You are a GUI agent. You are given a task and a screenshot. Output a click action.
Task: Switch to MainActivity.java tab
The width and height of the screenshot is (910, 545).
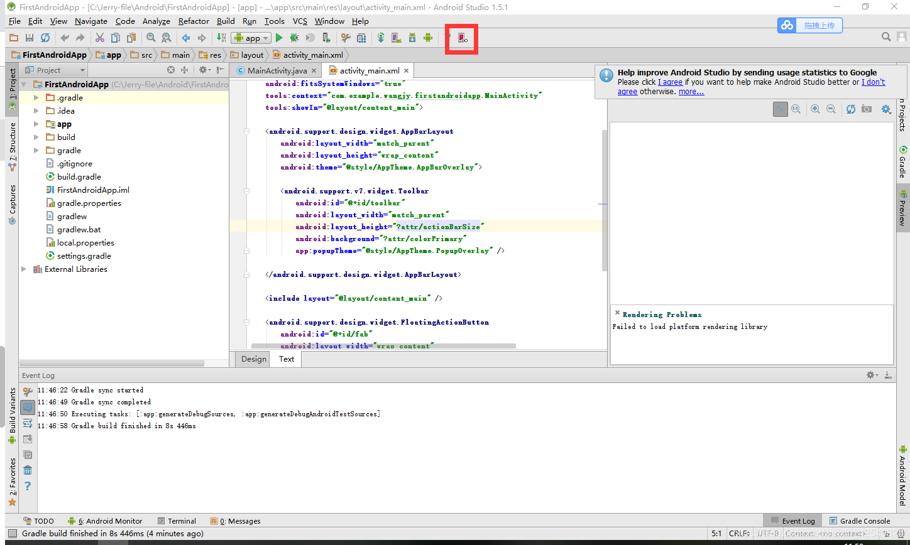point(276,71)
